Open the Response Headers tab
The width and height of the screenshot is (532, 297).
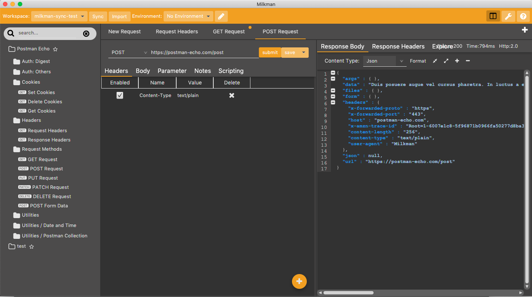click(x=398, y=47)
